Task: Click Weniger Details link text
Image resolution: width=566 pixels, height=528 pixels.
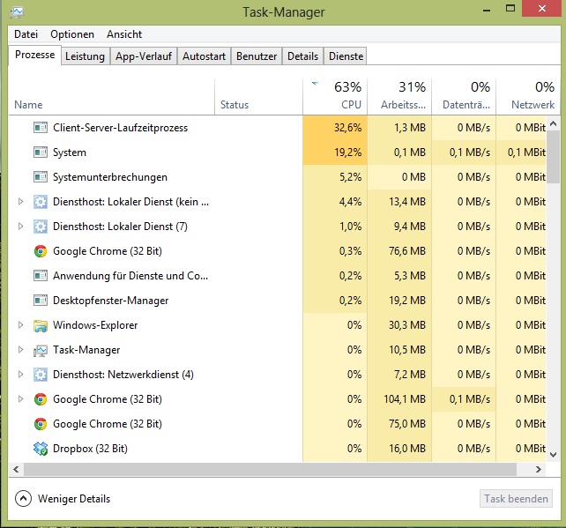Action: tap(74, 499)
